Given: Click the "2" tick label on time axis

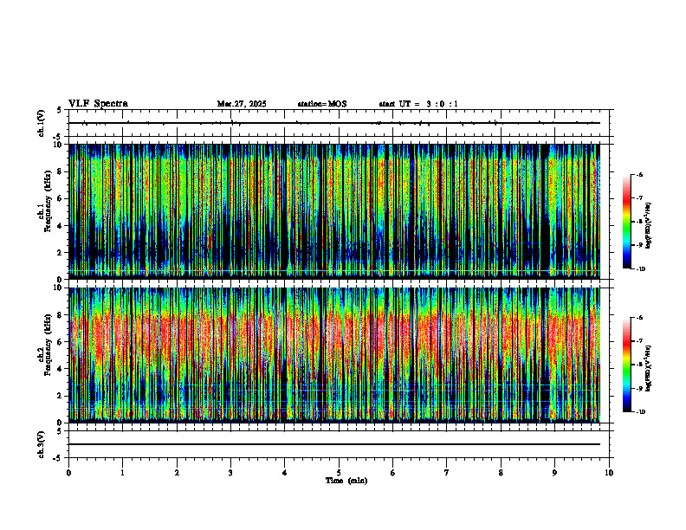Looking at the screenshot, I should (x=177, y=473).
